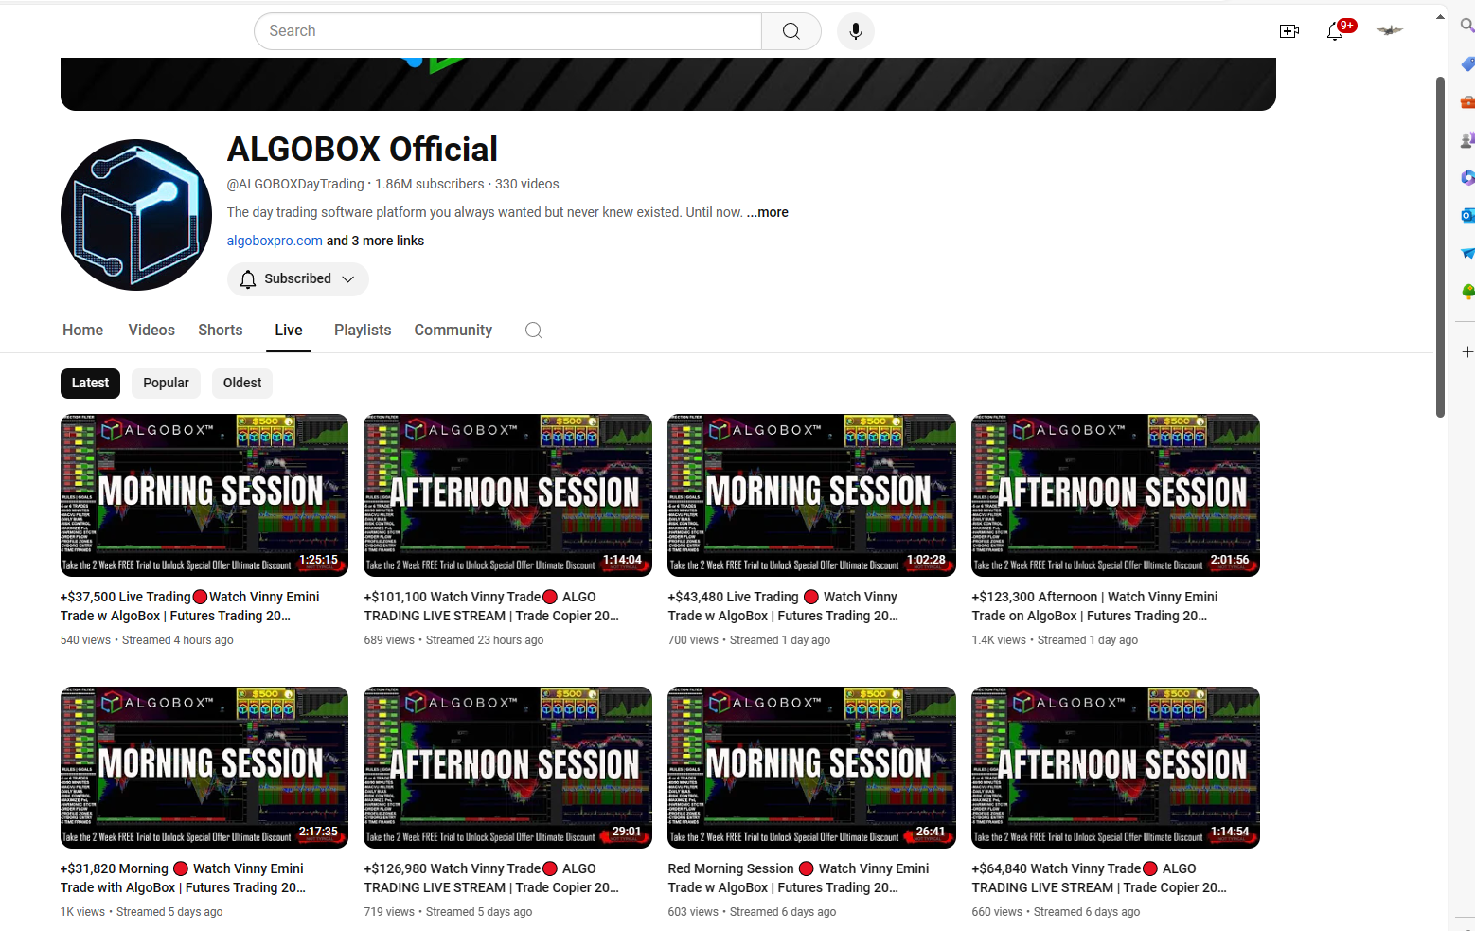Open the notifications bell showing 9+
This screenshot has height=931, width=1475.
click(x=1335, y=31)
